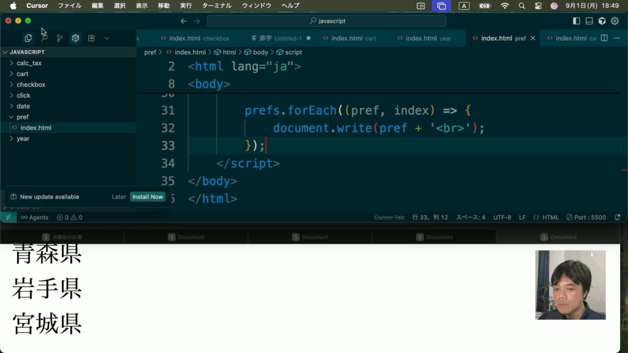Open the Explorer view icon
628x353 pixels.
[28, 38]
